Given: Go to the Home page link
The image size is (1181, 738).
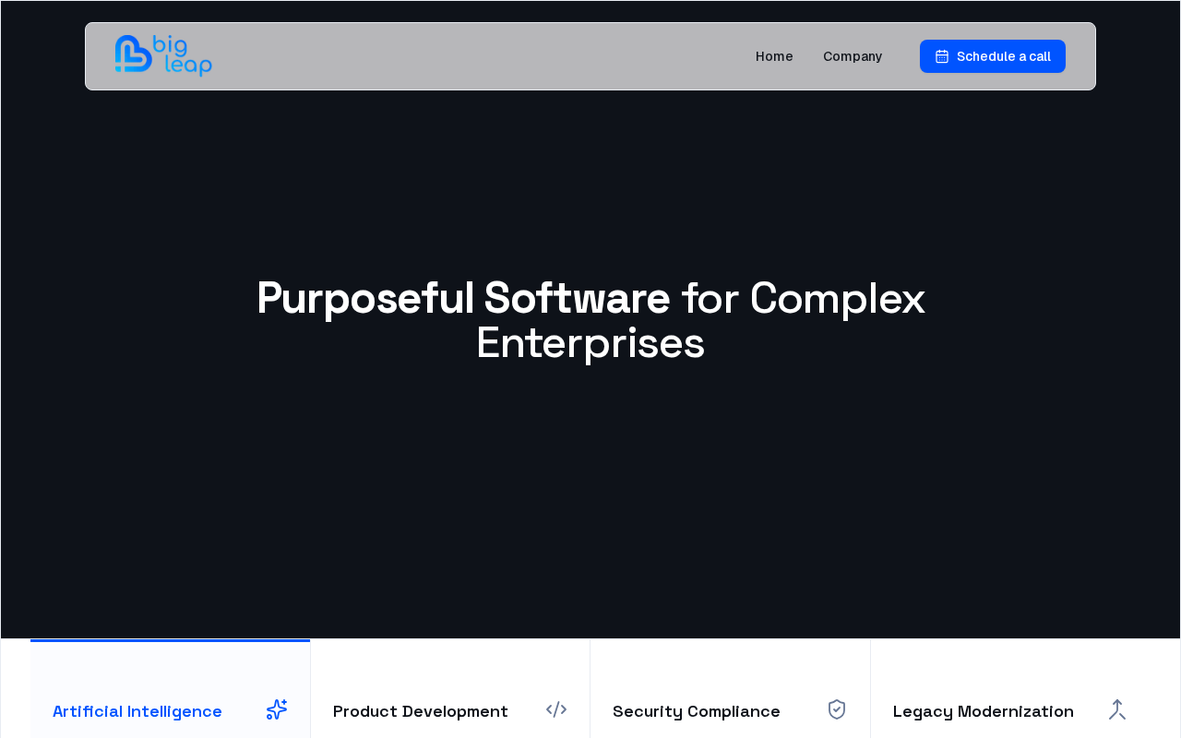Looking at the screenshot, I should pos(774,56).
